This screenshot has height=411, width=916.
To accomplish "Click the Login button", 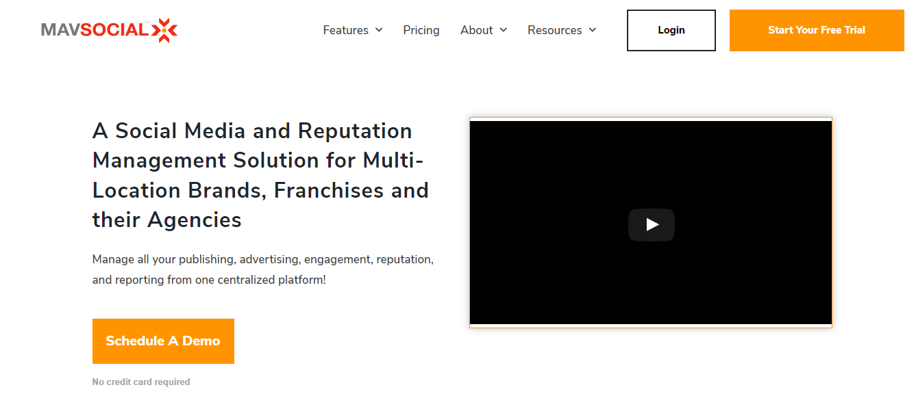I will pyautogui.click(x=671, y=30).
